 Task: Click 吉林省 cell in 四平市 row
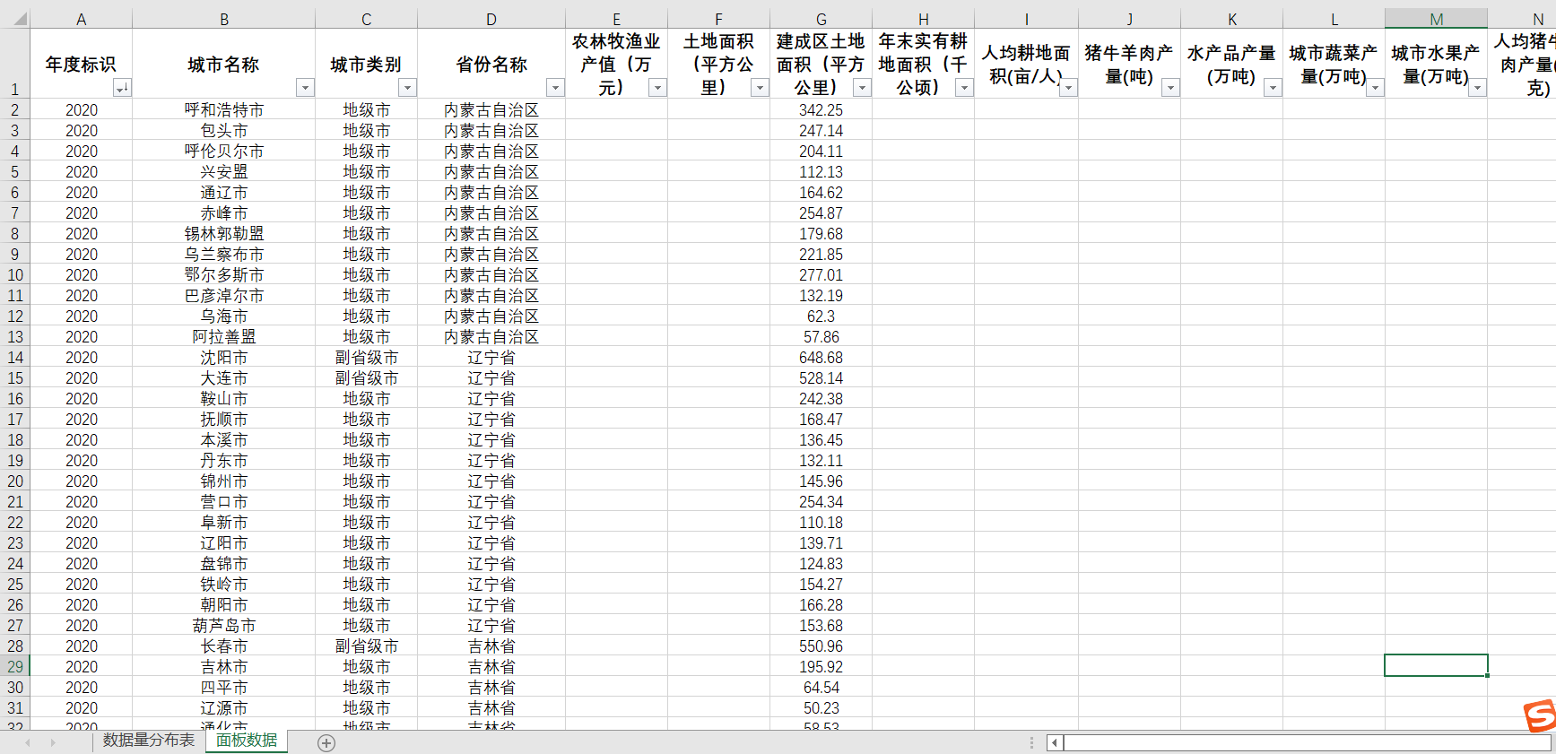[x=491, y=688]
